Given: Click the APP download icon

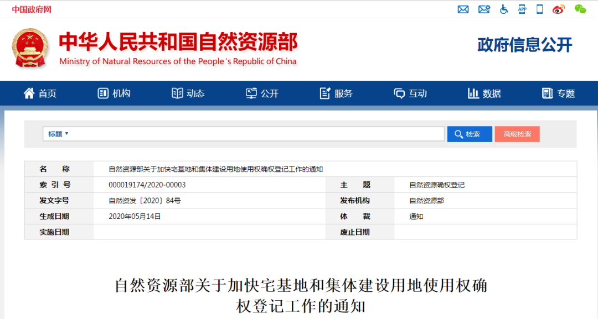Looking at the screenshot, I should coord(522,9).
